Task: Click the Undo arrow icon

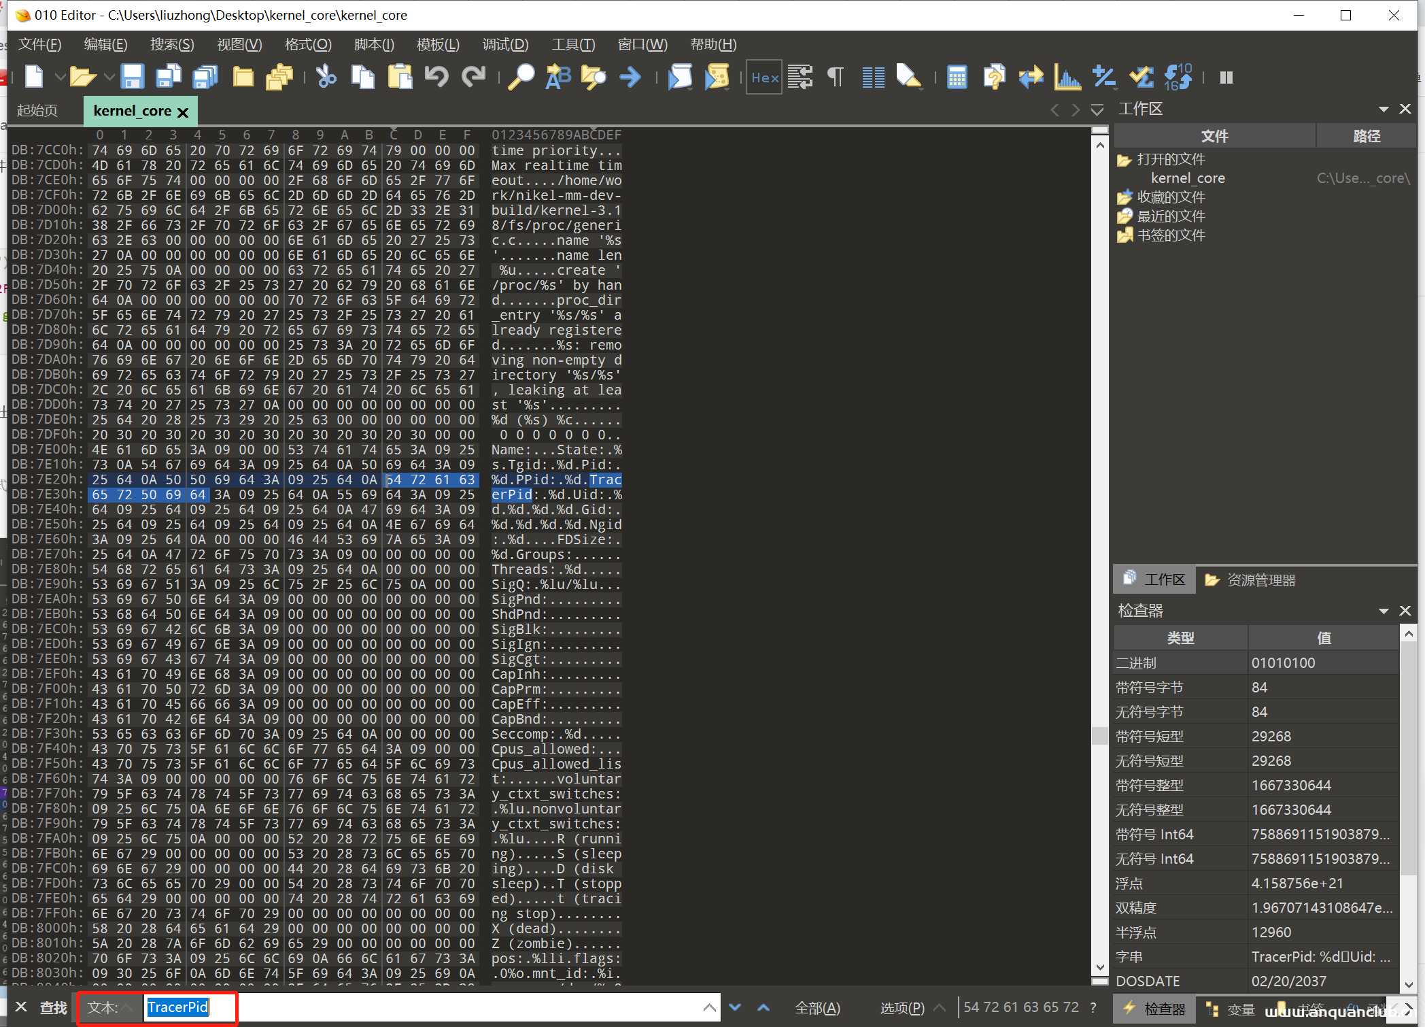Action: (436, 77)
